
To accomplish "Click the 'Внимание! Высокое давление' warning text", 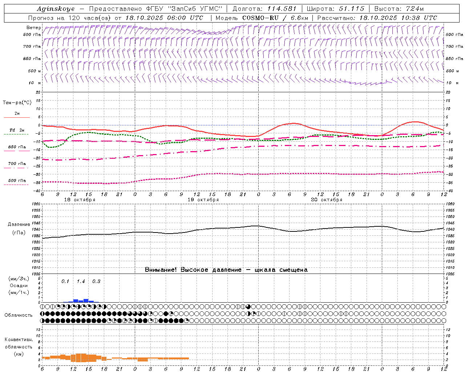I will (x=193, y=270).
